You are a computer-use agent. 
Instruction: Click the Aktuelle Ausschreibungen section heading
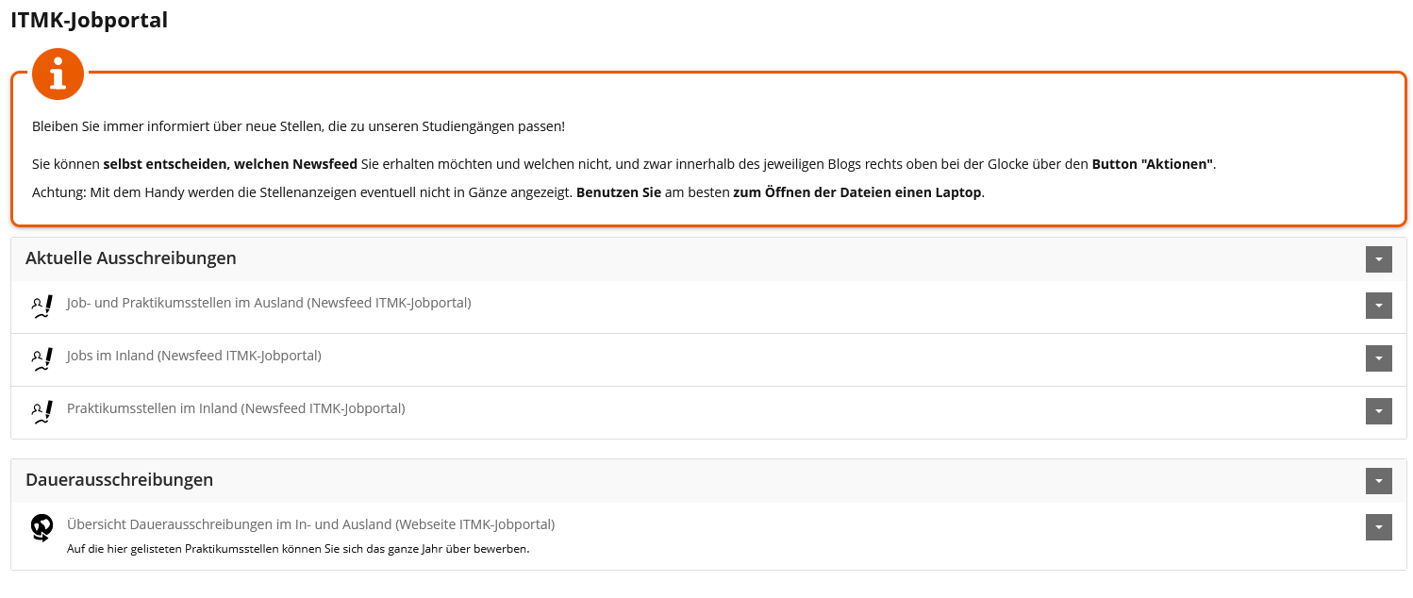point(131,257)
